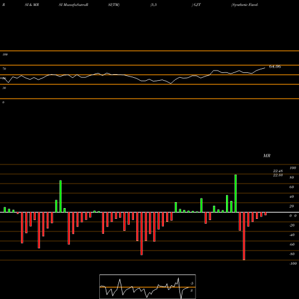
Task: Click the MR axis label -20
Action: click(292, 225)
